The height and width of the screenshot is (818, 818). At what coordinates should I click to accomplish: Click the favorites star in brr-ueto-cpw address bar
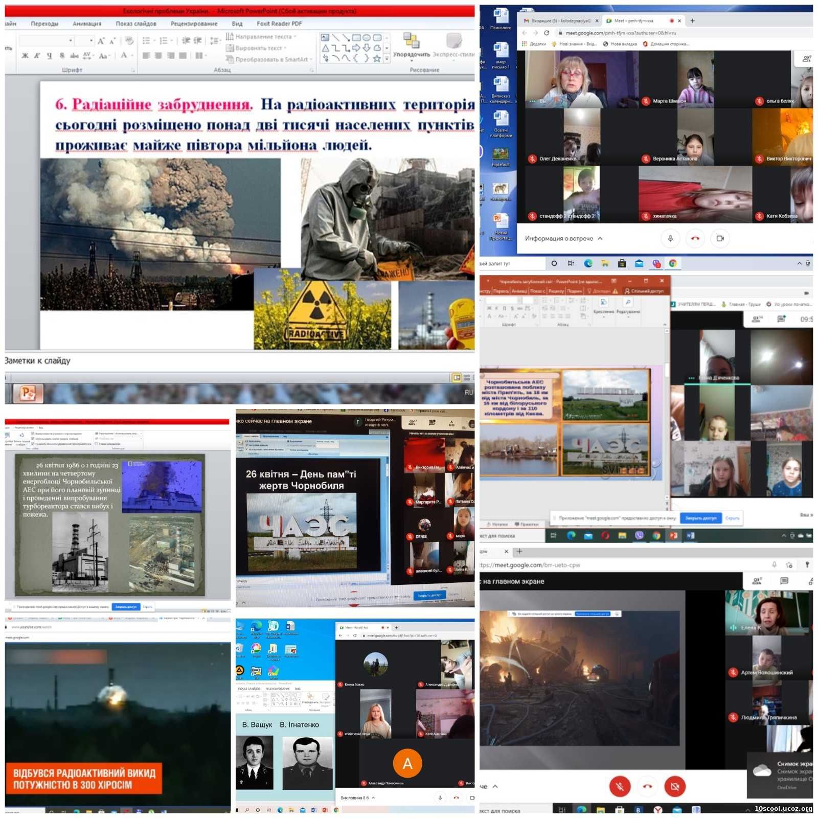pyautogui.click(x=789, y=564)
